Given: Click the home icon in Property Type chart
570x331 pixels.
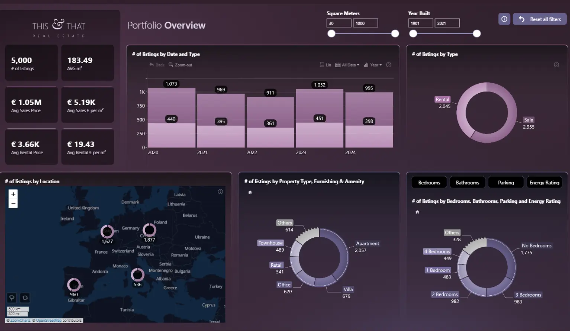Looking at the screenshot, I should 250,192.
